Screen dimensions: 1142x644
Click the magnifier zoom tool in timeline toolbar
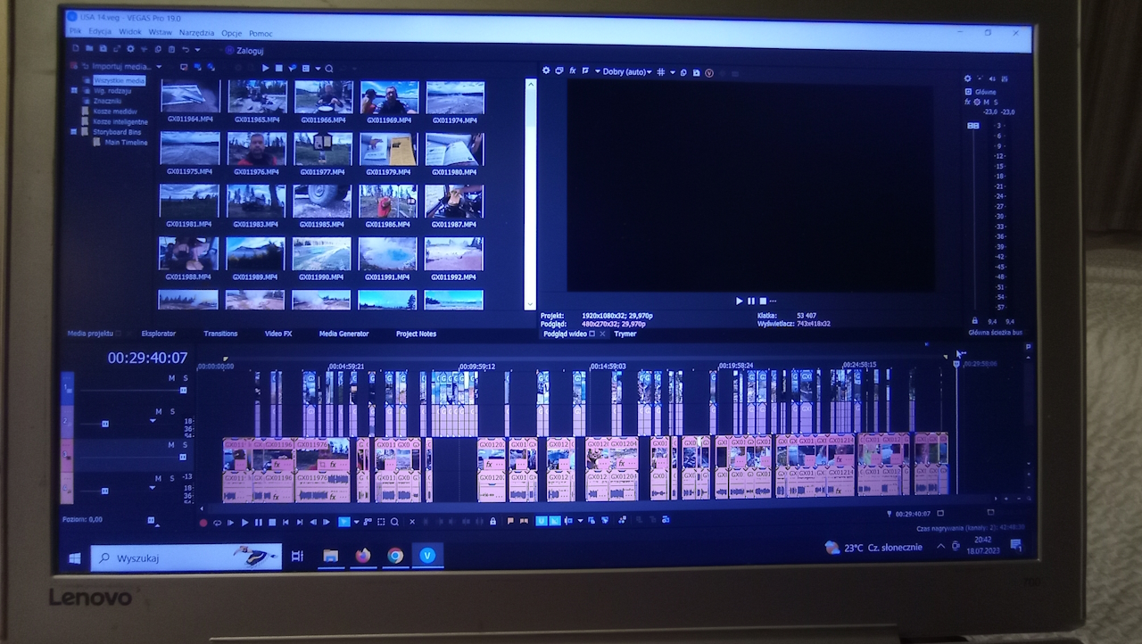[x=394, y=522]
